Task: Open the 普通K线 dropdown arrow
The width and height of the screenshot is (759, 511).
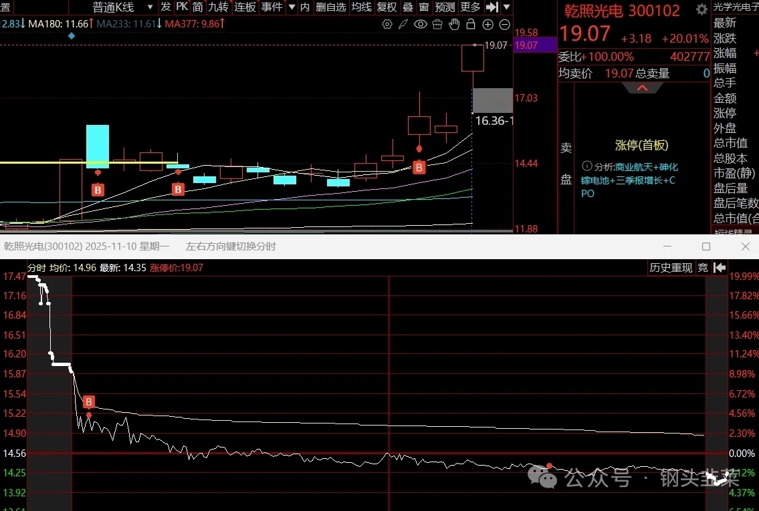Action: tap(150, 7)
